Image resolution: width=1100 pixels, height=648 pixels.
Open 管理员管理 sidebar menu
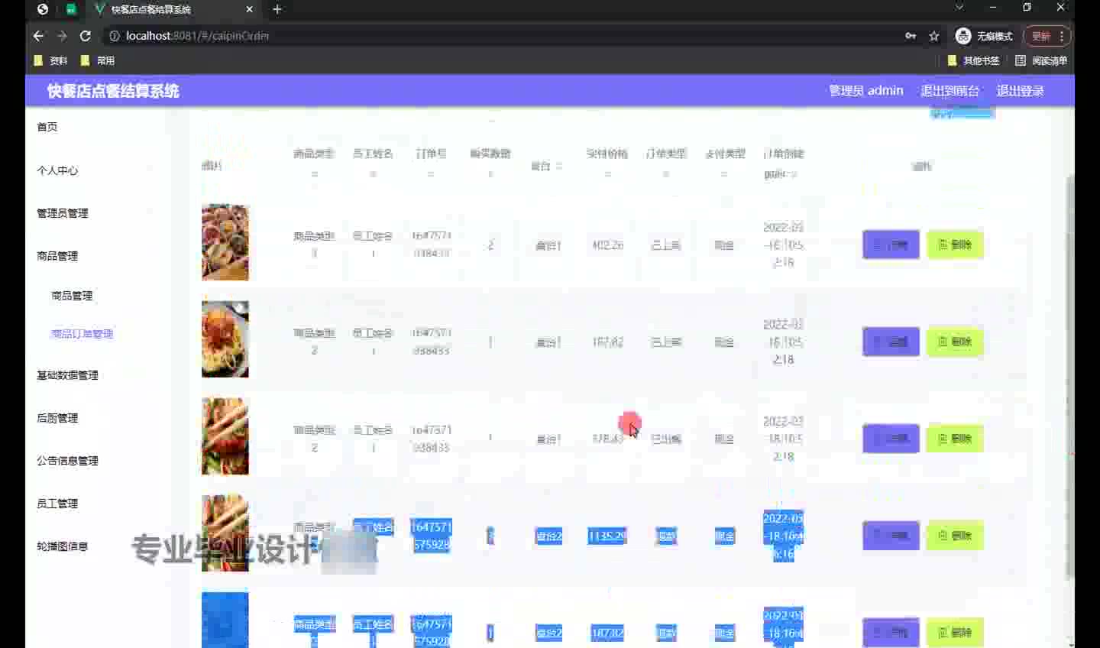click(63, 213)
